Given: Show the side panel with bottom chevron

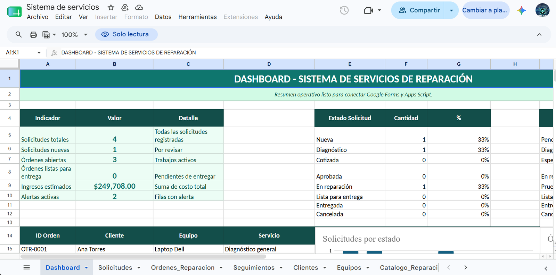Looking at the screenshot, I should tap(546, 268).
